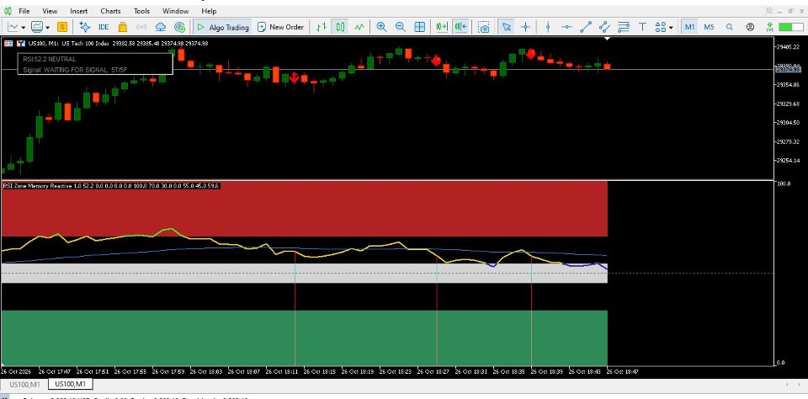Expand the indicators template dropdown arrow
This screenshot has width=808, height=399.
pyautogui.click(x=47, y=27)
